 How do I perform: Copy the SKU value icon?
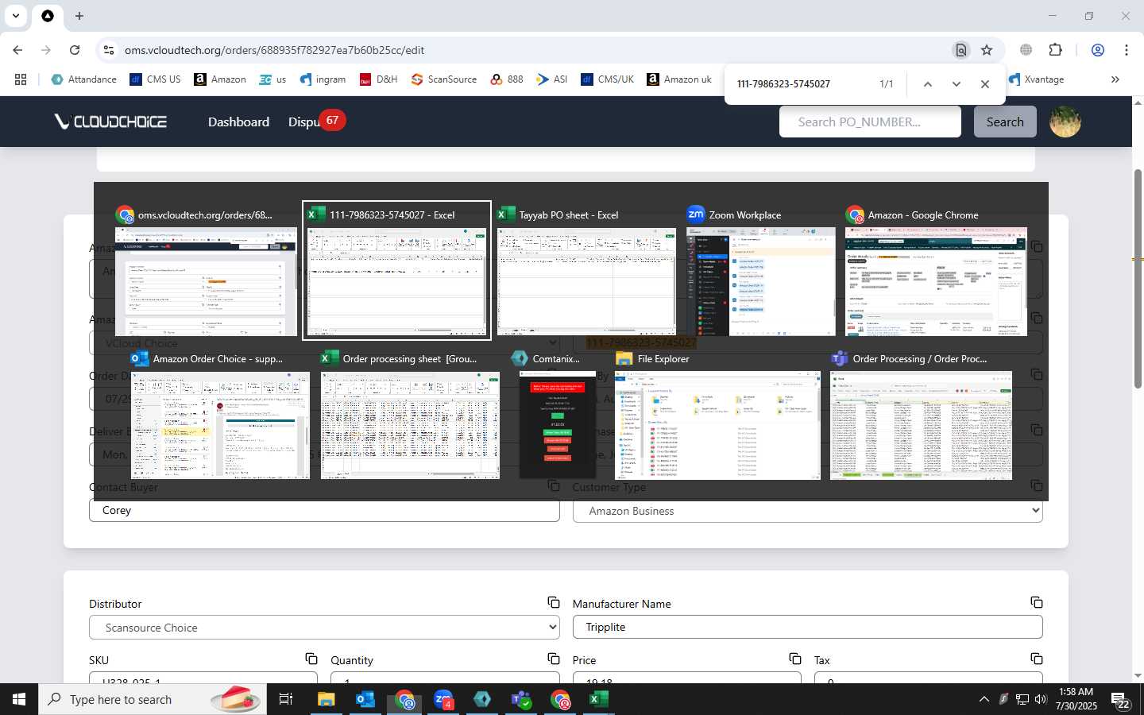(x=311, y=659)
